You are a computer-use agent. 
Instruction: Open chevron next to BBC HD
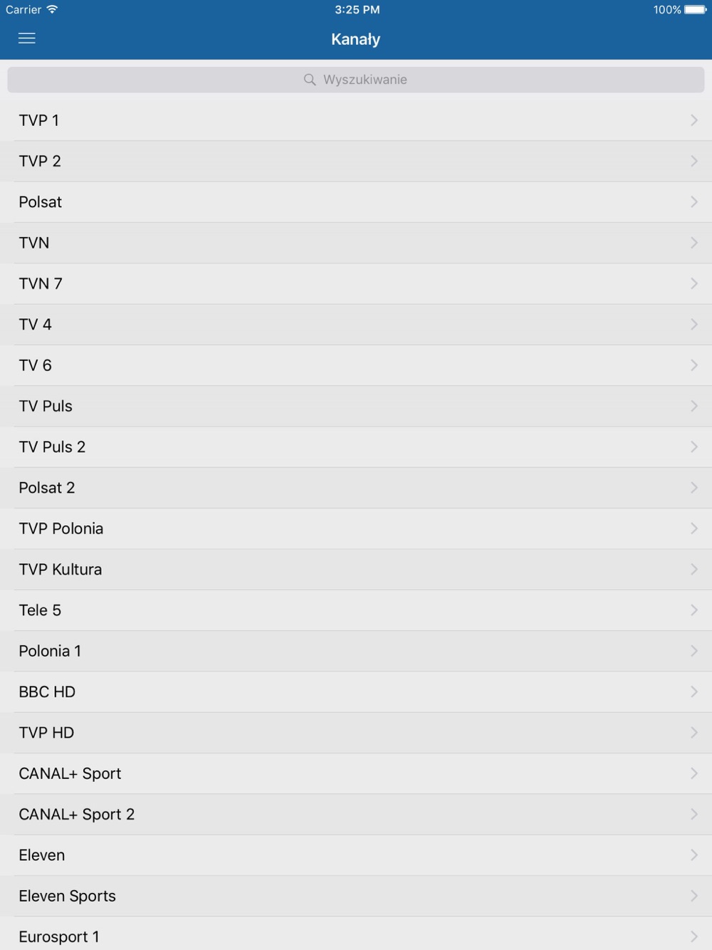[x=694, y=691]
